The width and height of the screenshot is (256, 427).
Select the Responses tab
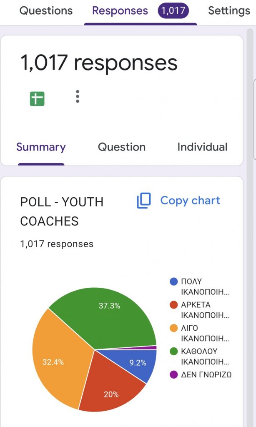point(120,11)
